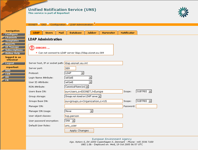Click the European Environment Agency link
This screenshot has height=150, width=198.
point(112,139)
